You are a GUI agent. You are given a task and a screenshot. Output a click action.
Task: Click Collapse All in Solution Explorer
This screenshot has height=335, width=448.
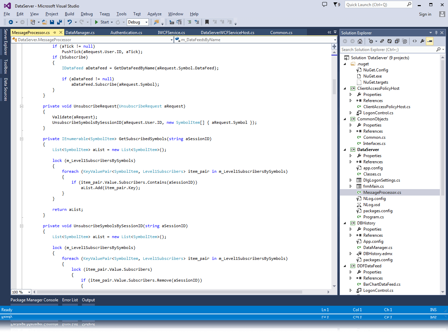pos(397,41)
